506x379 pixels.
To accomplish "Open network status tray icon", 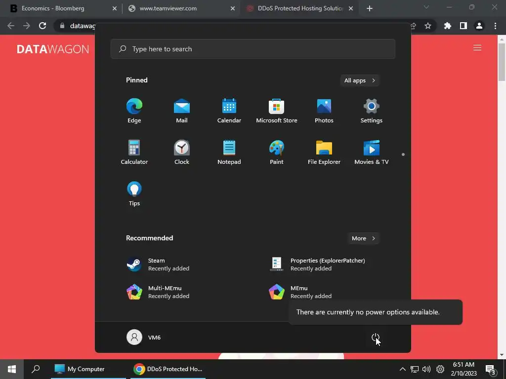I will [415, 369].
